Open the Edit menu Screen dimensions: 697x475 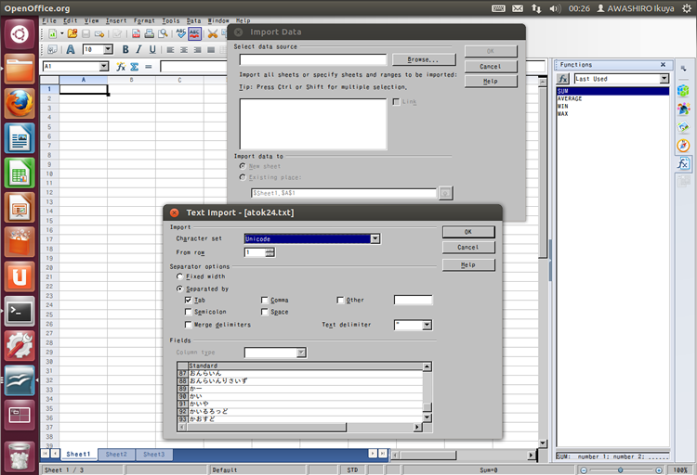click(71, 20)
